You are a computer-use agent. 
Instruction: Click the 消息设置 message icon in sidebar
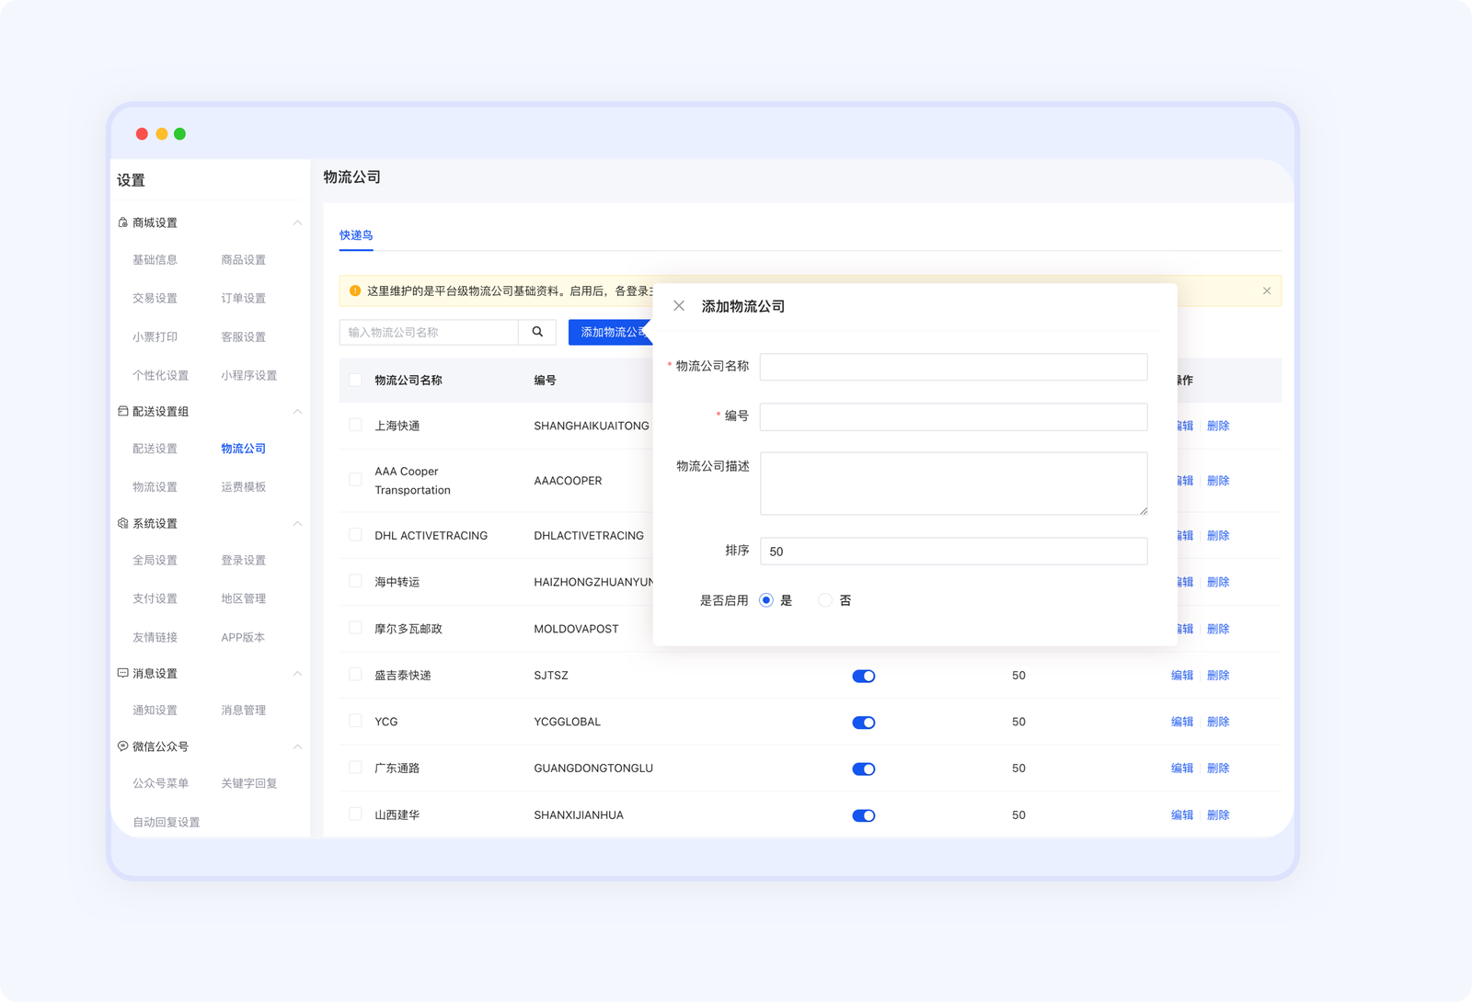[x=123, y=674]
